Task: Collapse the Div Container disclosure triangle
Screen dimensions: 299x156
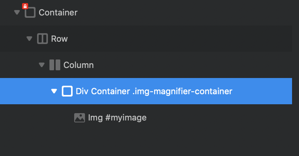Action: [x=54, y=91]
